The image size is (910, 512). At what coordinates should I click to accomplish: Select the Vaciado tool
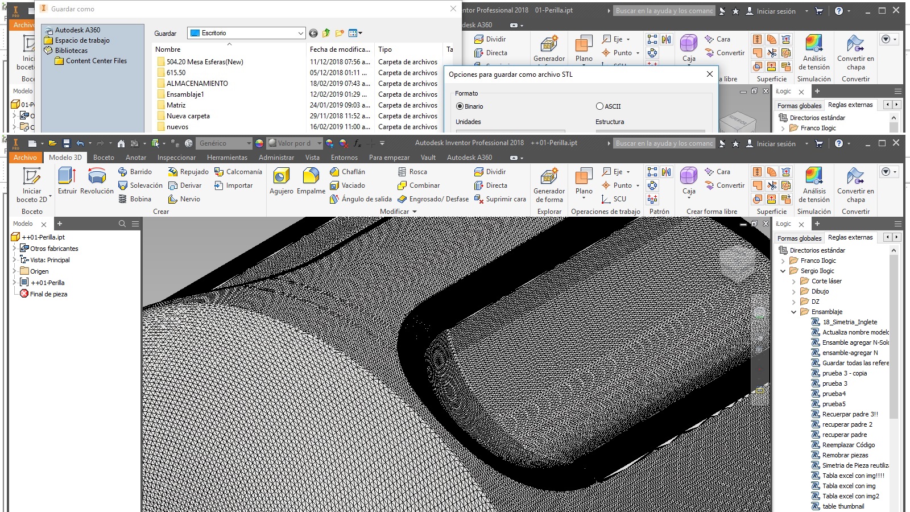click(x=354, y=185)
